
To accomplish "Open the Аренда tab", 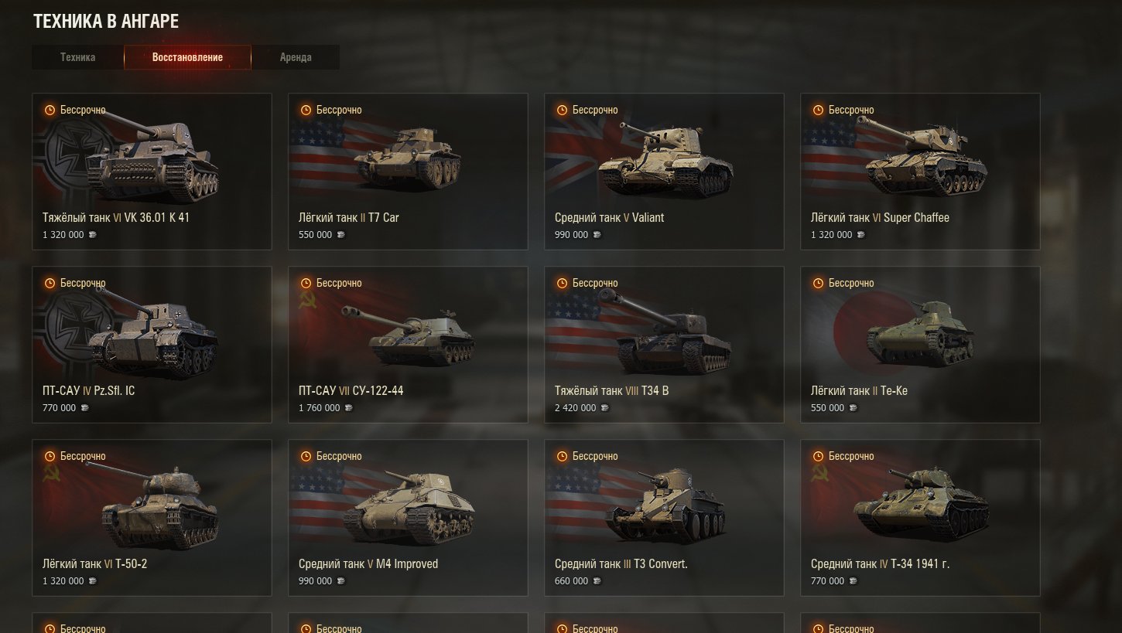I will [296, 57].
